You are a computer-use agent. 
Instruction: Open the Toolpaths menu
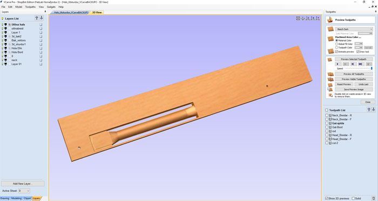[30, 7]
